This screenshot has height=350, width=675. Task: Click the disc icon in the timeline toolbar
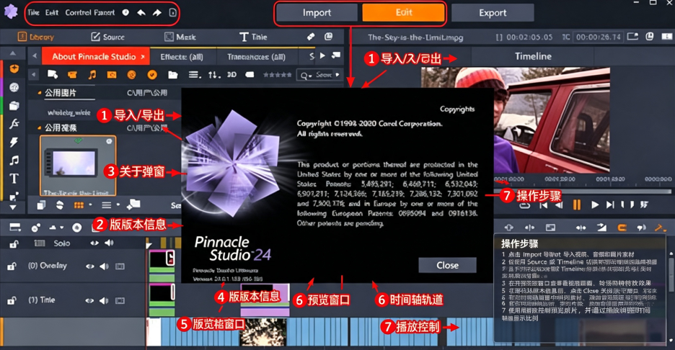tap(76, 228)
